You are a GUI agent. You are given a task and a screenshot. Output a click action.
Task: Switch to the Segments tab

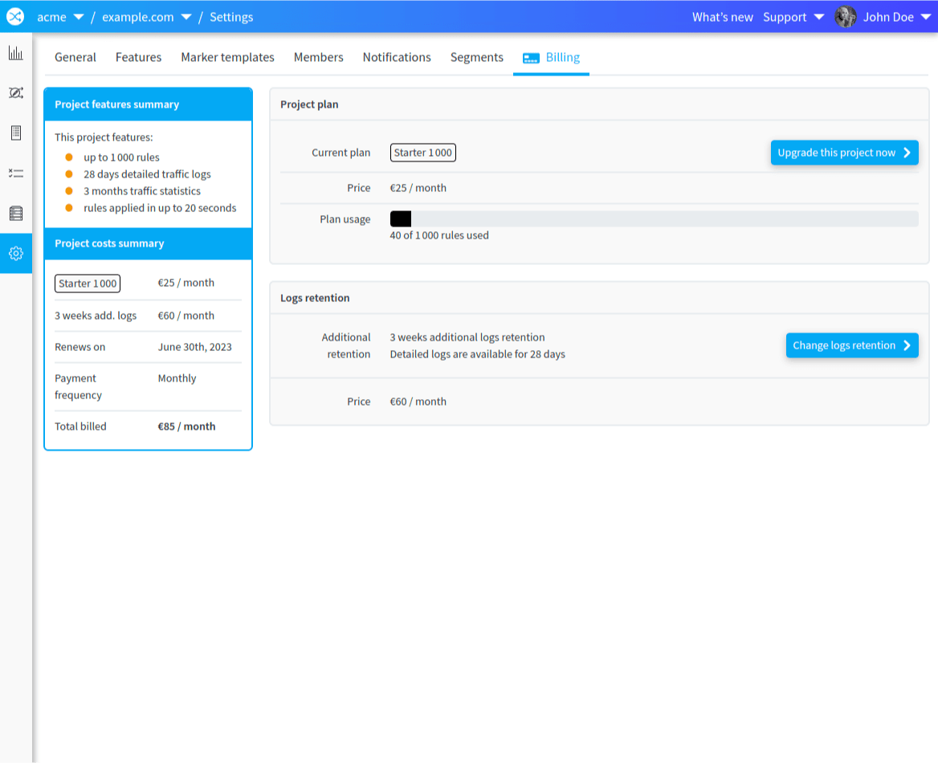point(477,58)
